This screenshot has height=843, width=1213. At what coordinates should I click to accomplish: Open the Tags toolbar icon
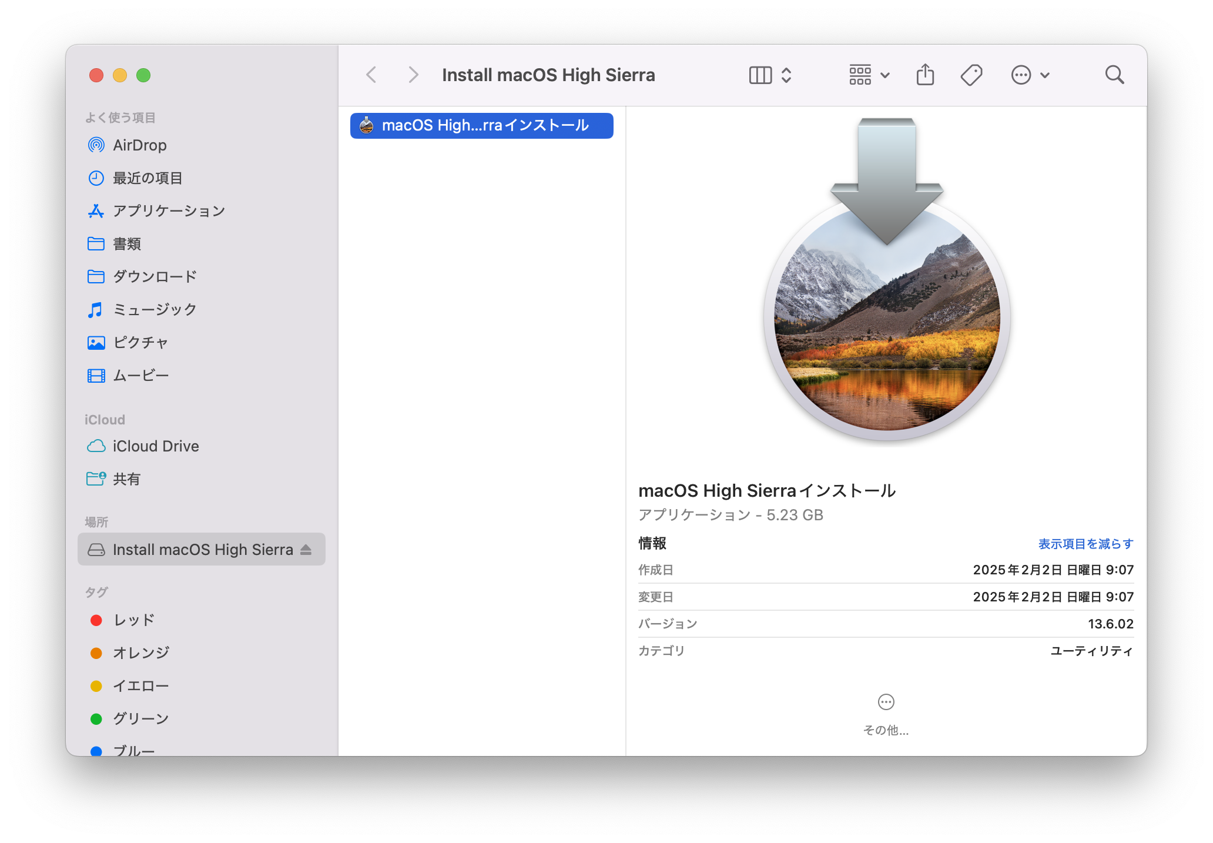point(971,75)
